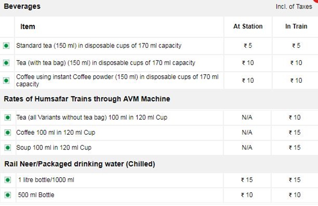Click veg icon beside 500 ml Bottle

tap(7, 195)
